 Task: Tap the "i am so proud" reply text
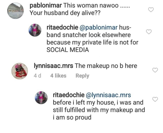tap(72, 118)
